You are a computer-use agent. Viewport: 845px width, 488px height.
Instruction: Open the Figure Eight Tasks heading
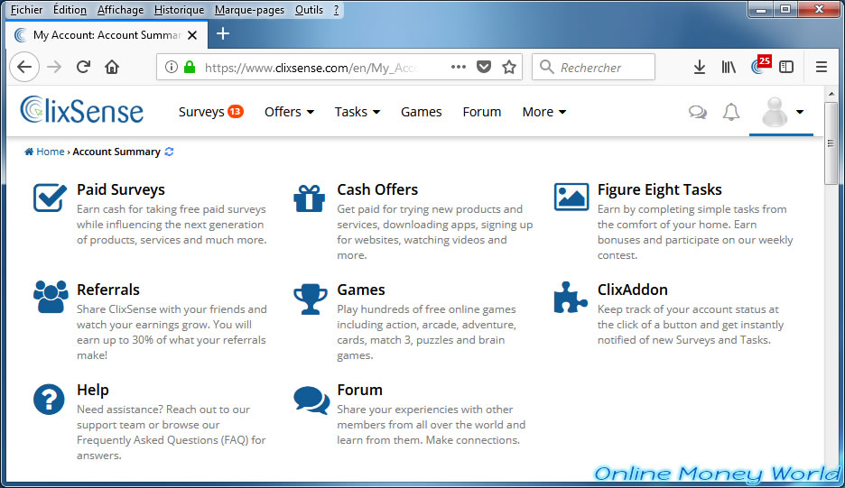point(659,189)
